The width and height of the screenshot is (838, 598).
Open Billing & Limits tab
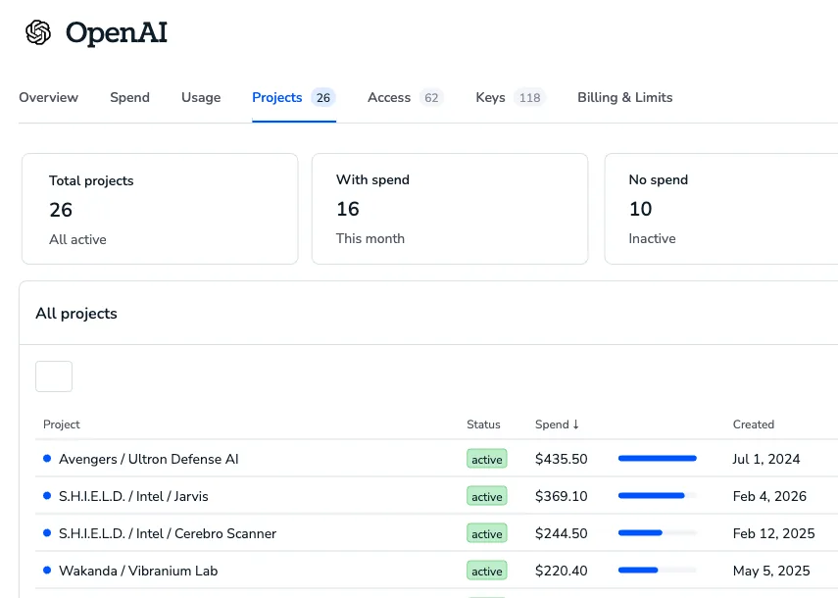624,97
